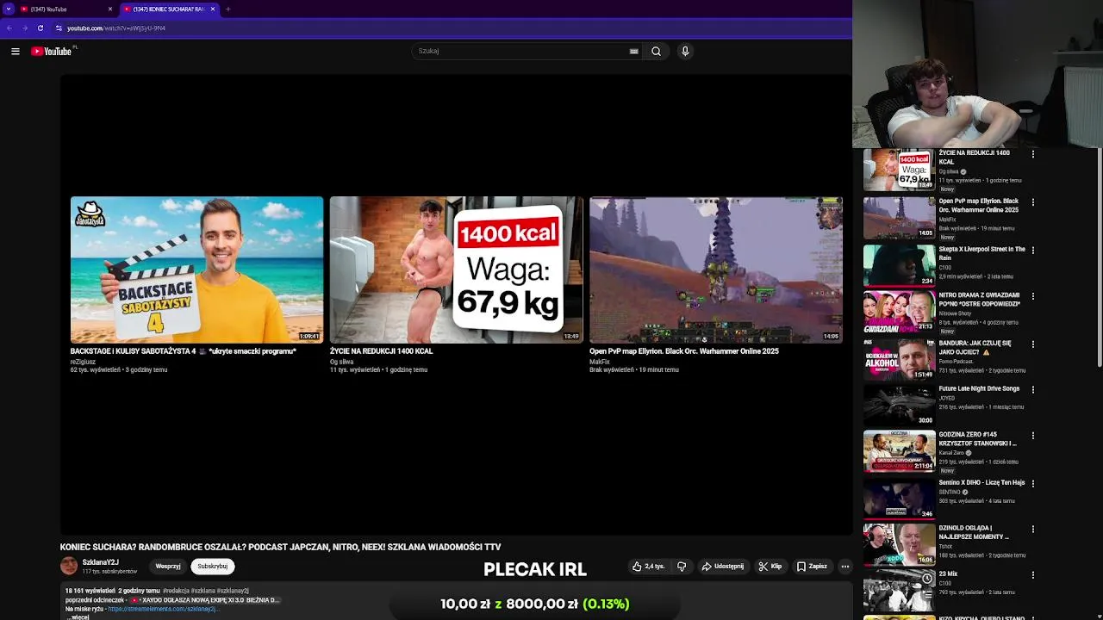The image size is (1103, 620).
Task: Click the GODZINA ZERO #145 thumbnail
Action: (x=899, y=450)
